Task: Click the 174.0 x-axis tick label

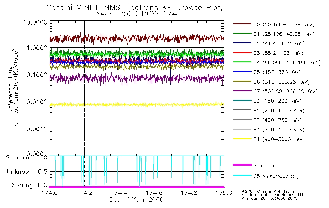Action: click(50, 193)
